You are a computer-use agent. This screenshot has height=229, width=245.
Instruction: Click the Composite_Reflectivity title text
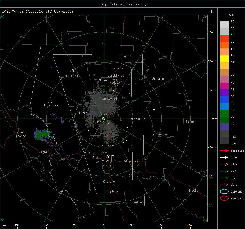(x=122, y=4)
